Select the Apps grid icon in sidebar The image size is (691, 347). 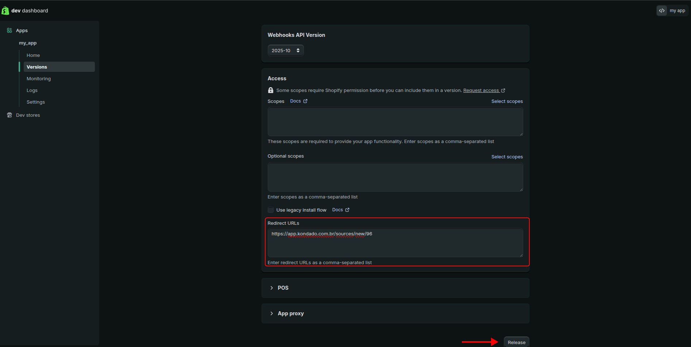(9, 30)
